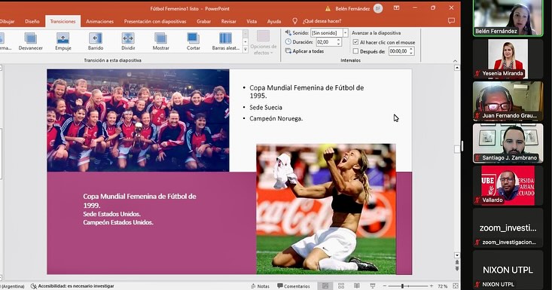Viewport: 552px width, 290px height.
Task: Fit slide to current window icon
Action: click(456, 285)
